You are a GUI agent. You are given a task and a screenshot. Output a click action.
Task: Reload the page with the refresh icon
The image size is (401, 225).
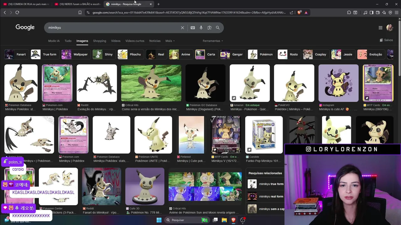point(17,12)
